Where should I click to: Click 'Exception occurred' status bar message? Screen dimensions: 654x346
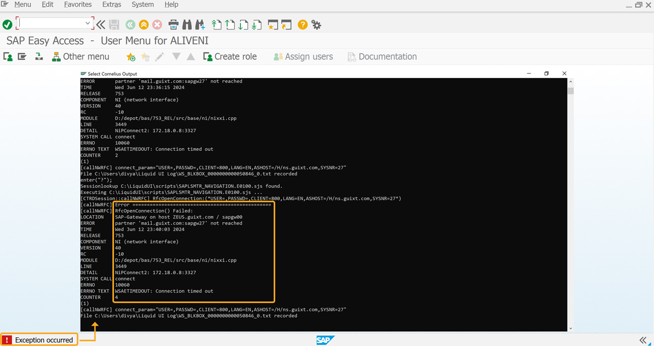pyautogui.click(x=44, y=340)
